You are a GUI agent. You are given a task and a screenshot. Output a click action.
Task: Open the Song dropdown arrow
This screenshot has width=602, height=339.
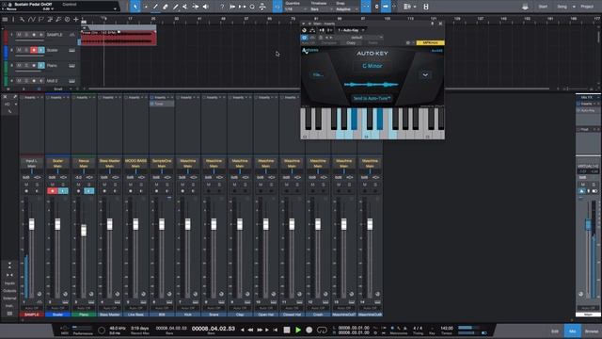pyautogui.click(x=574, y=7)
